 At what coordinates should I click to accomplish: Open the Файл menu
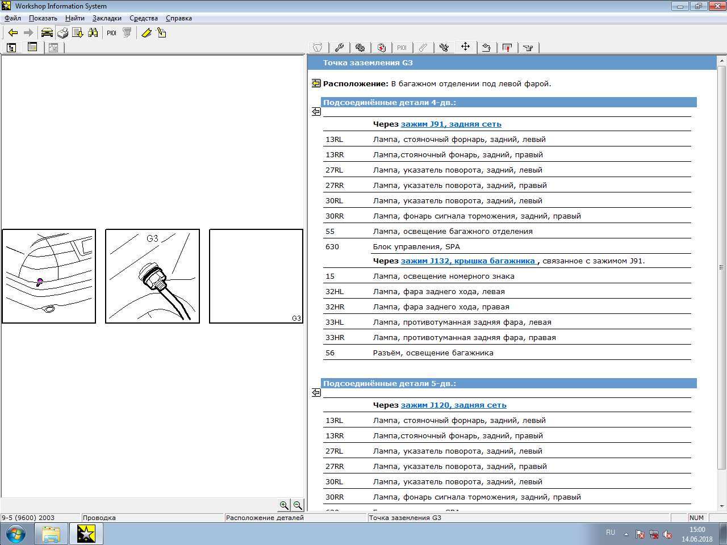(12, 18)
